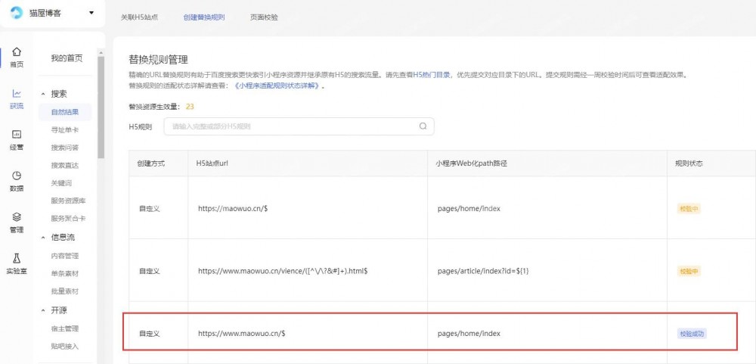Click the 替换规则管理 page heading

tap(158, 59)
